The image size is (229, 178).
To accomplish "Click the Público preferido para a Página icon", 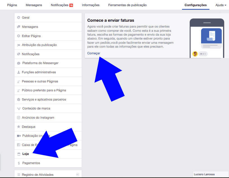I will point(18,90).
